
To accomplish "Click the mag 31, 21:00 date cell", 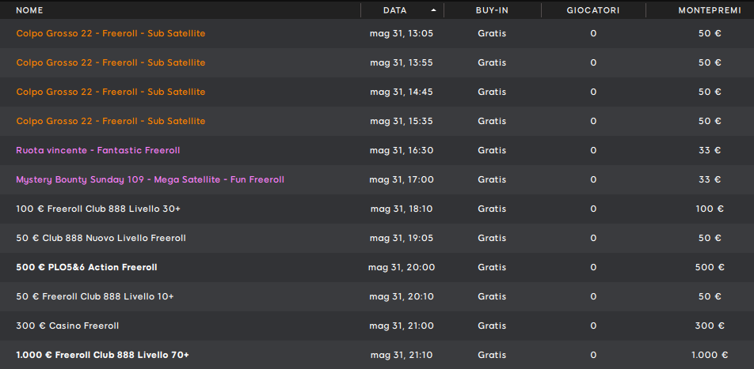I will click(402, 326).
